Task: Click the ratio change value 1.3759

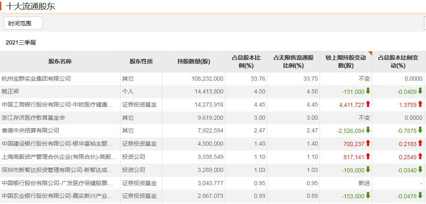Action: [407, 104]
